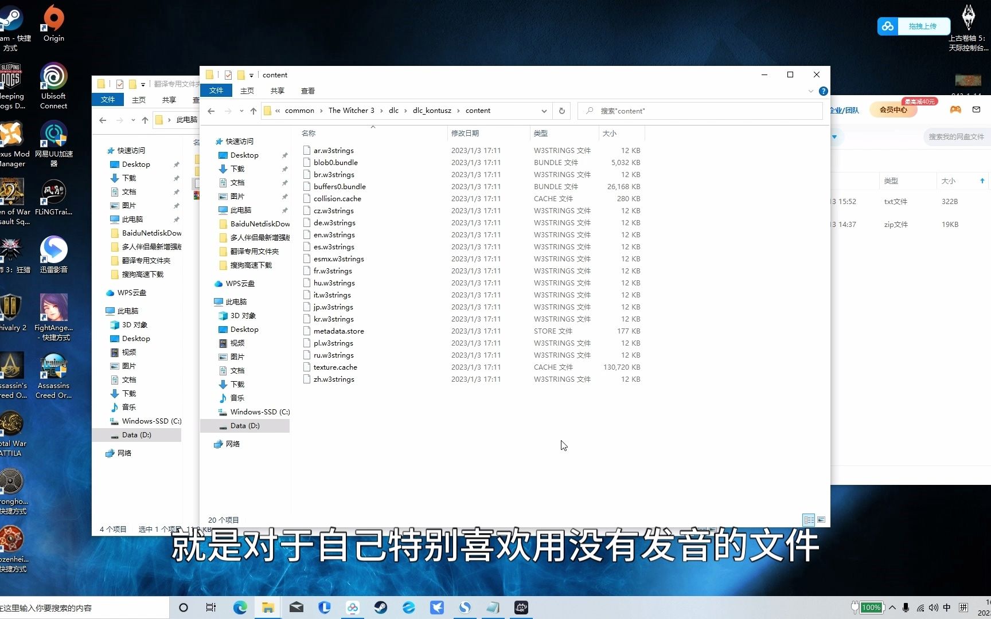
Task: Click The Witcher 3 breadcrumb segment
Action: [351, 111]
